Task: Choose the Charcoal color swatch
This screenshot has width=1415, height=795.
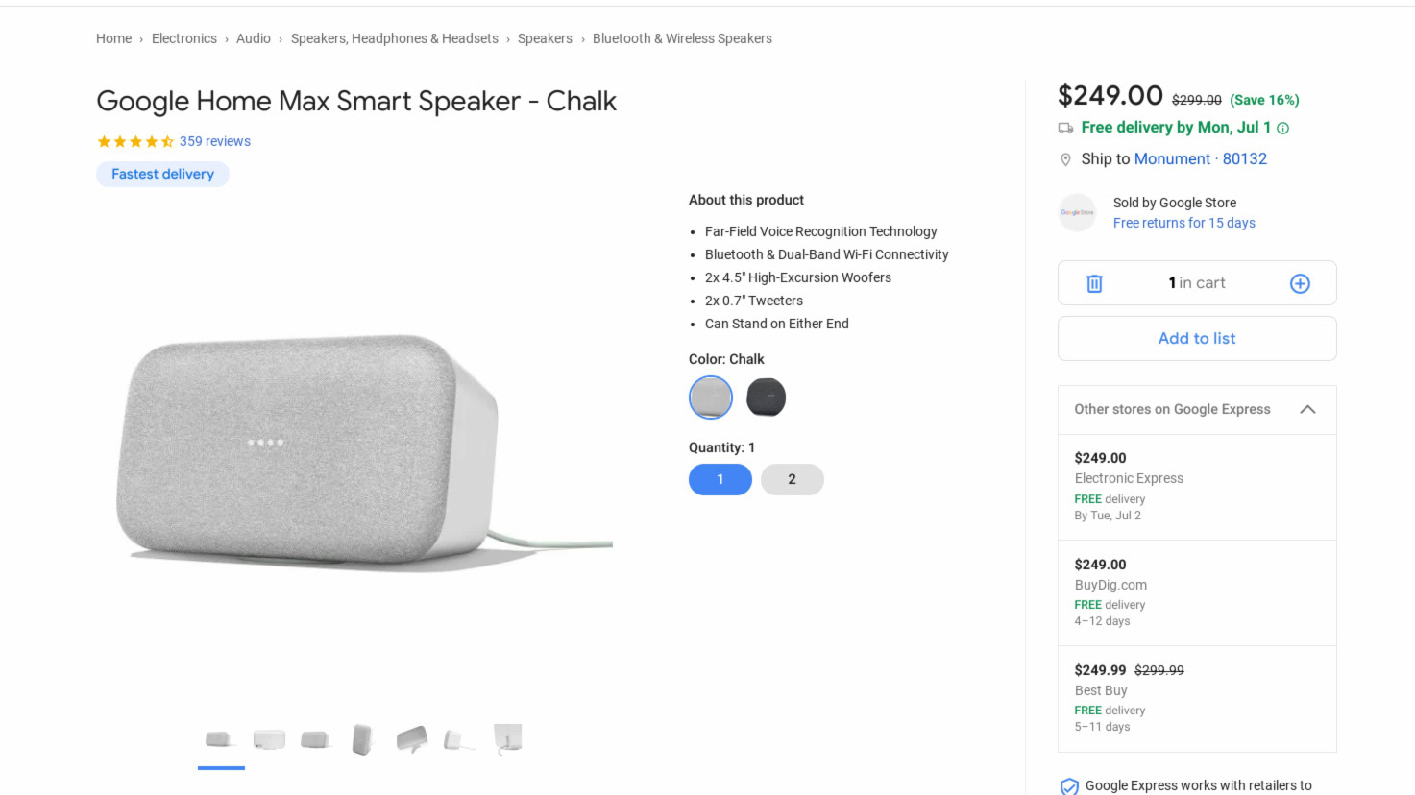Action: click(x=766, y=397)
